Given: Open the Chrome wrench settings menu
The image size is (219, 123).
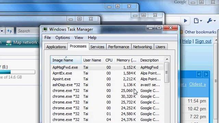Looking at the screenshot, I should pyautogui.click(x=211, y=21).
